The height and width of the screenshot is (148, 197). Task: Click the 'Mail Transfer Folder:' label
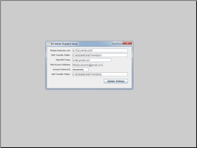point(61,74)
